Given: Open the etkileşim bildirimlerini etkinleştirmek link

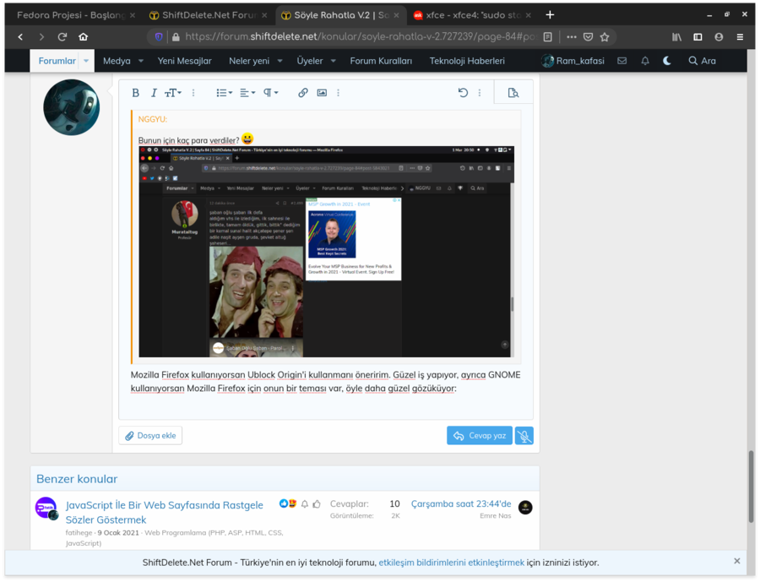Looking at the screenshot, I should tap(451, 563).
